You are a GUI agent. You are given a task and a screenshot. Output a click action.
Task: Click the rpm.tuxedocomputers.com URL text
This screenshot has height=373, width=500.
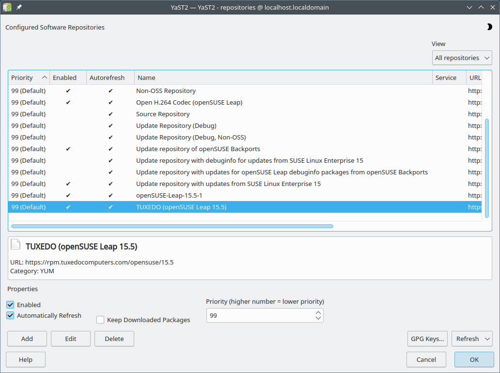tap(99, 263)
